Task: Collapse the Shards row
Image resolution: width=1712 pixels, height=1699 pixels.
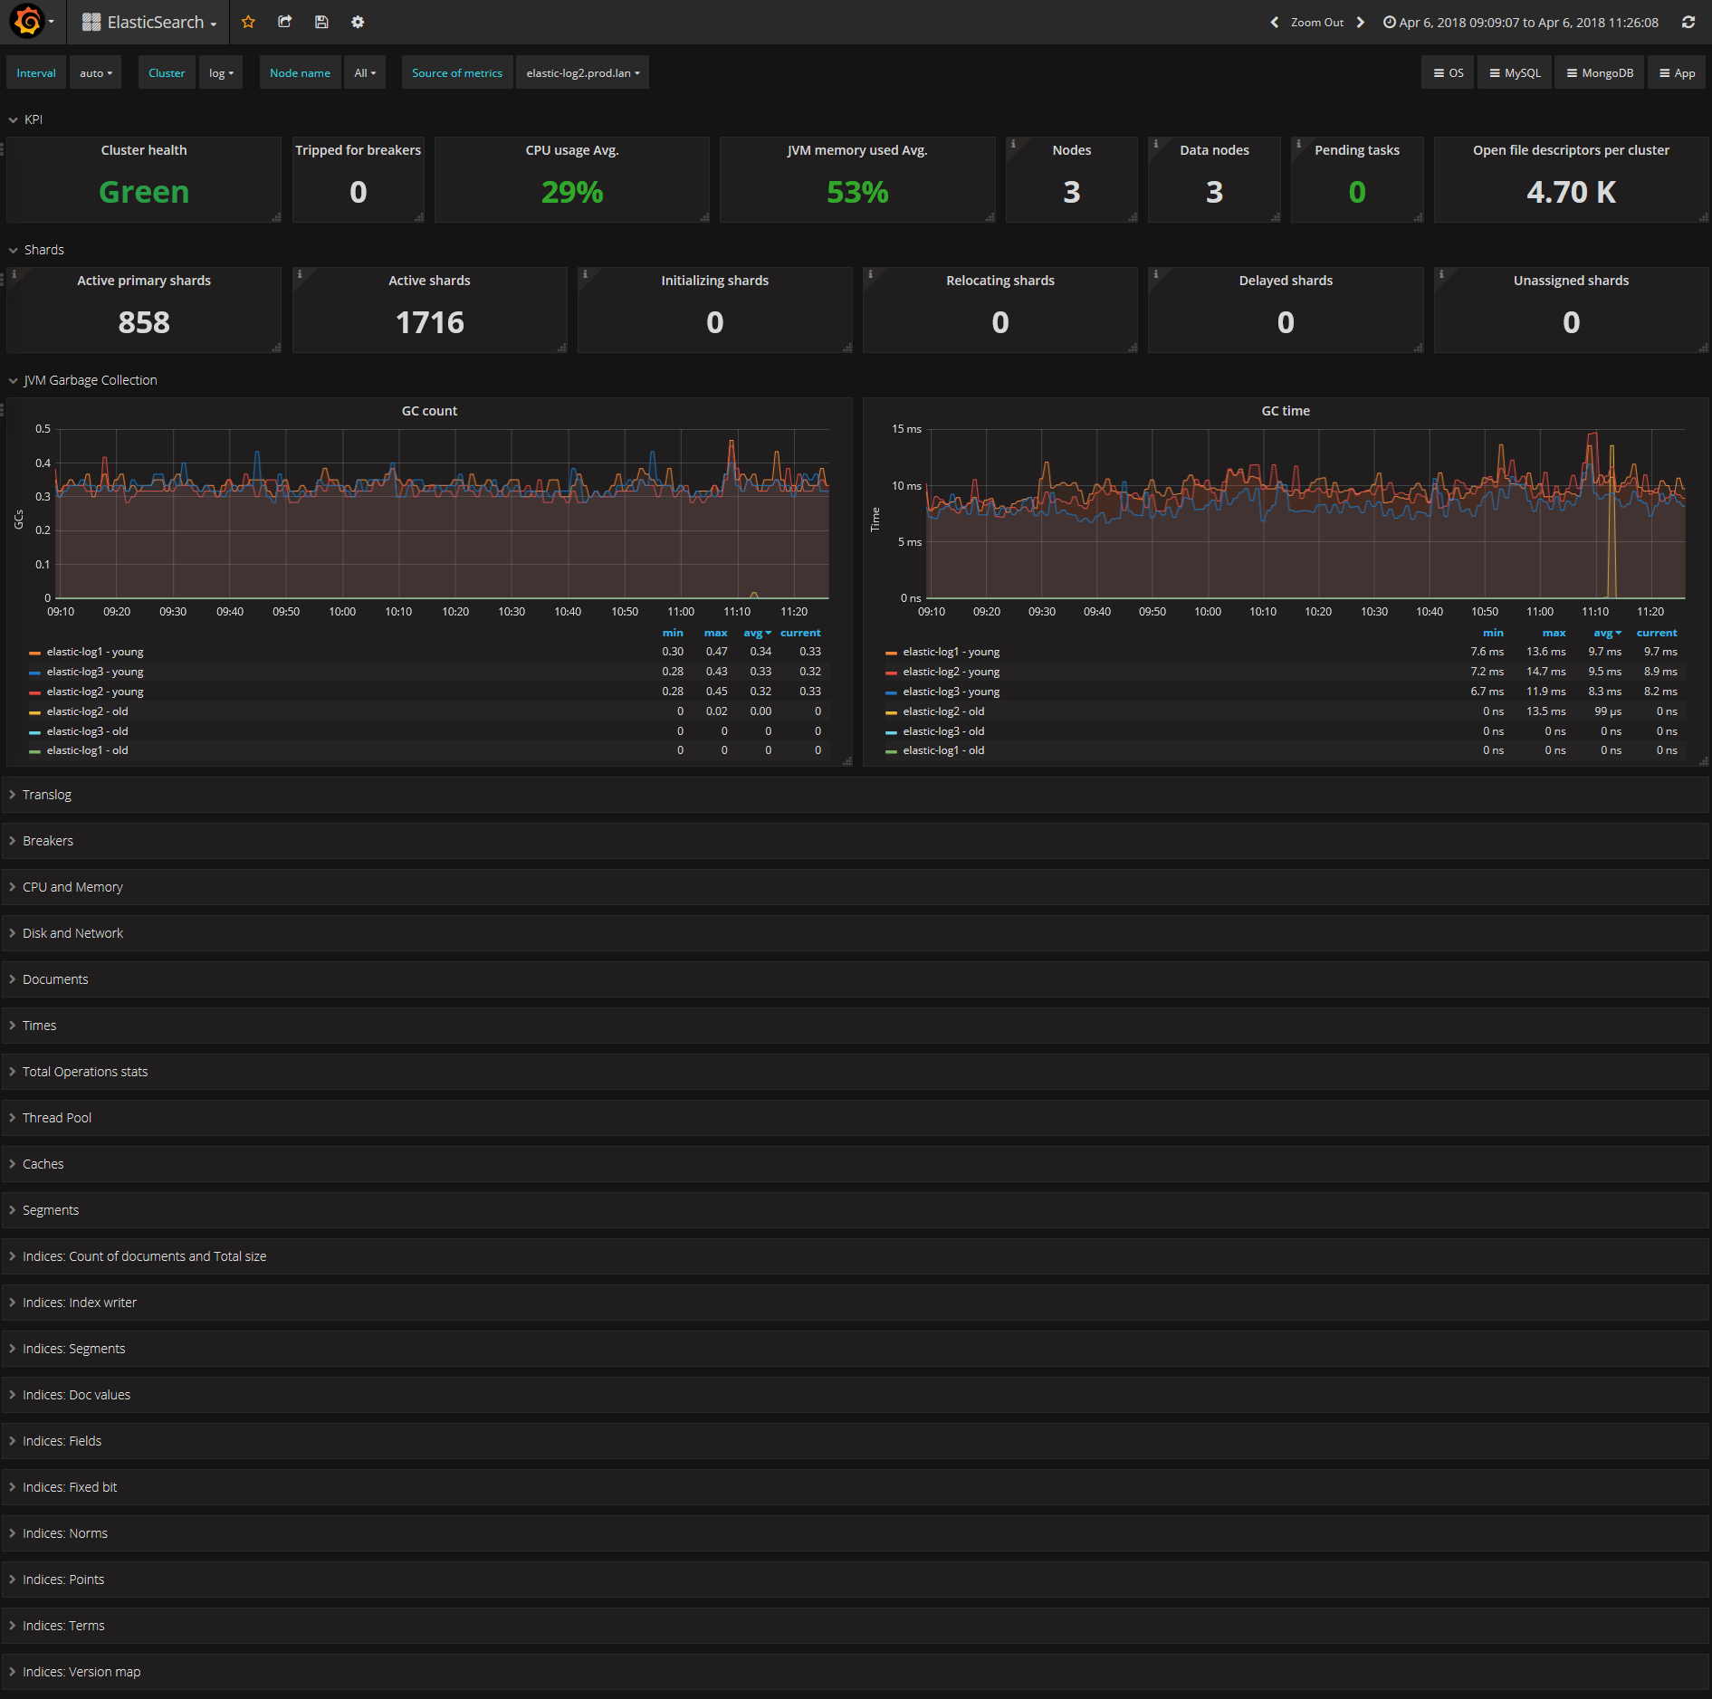Action: 36,250
